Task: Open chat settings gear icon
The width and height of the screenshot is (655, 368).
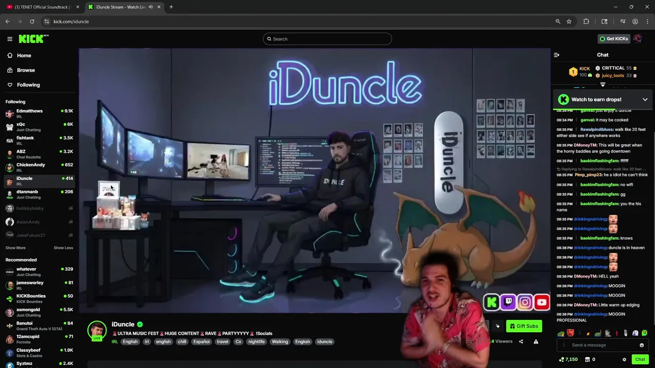Action: (x=624, y=359)
